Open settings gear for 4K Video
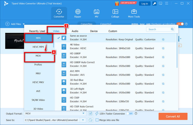The width and height of the screenshot is (193, 125). tap(163, 48)
